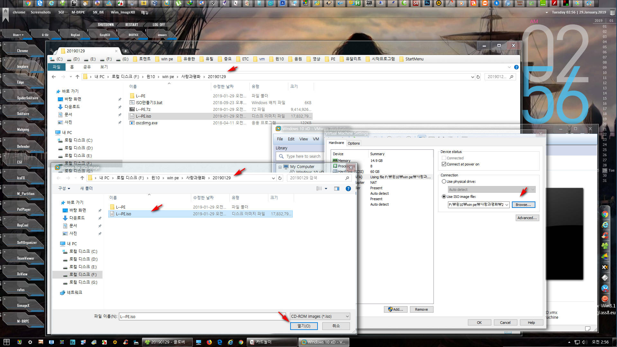Expand explorer ribbon chevron

pyautogui.click(x=509, y=67)
